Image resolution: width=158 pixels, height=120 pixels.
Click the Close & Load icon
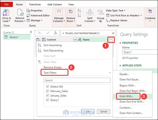pos(6,13)
